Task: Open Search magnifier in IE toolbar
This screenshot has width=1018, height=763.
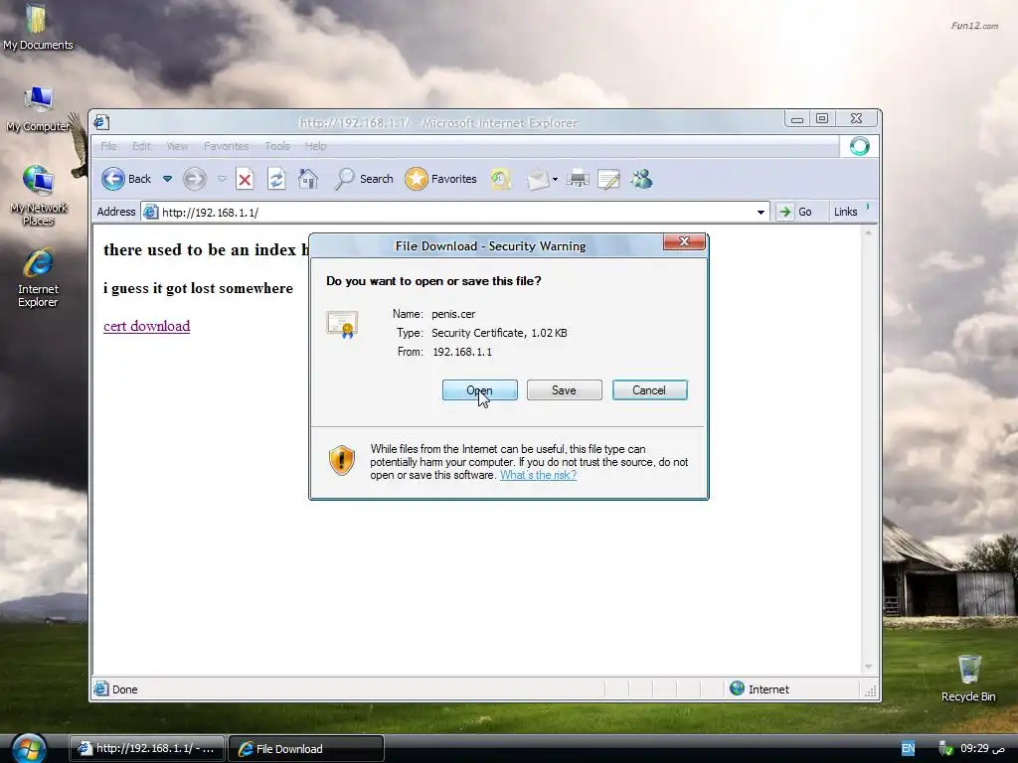Action: (x=344, y=179)
